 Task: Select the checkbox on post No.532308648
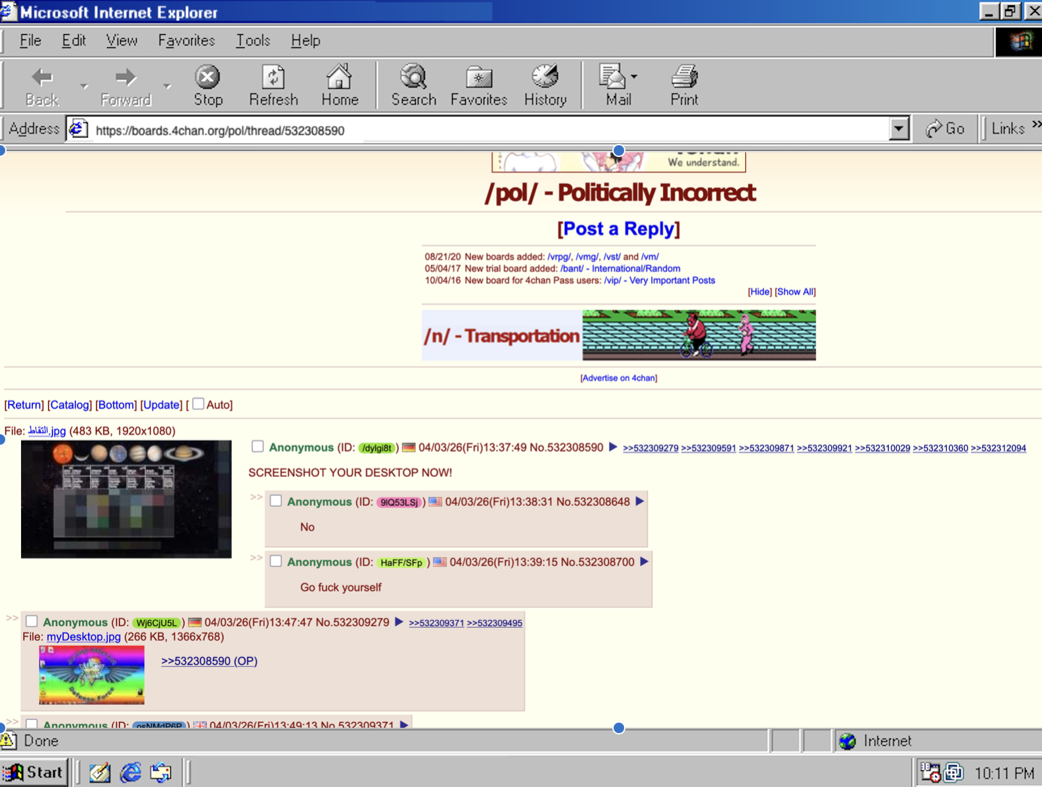point(276,501)
